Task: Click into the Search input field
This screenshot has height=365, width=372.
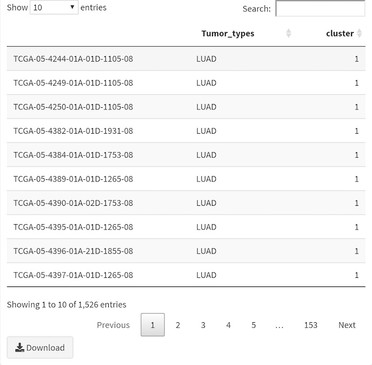Action: 320,9
